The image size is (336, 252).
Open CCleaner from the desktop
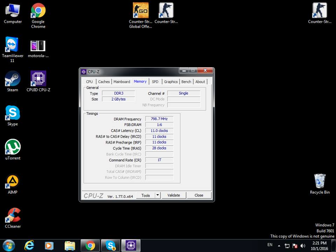tap(13, 216)
